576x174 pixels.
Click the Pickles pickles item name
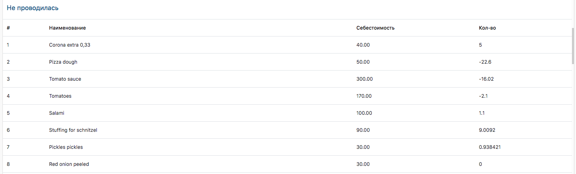(66, 147)
